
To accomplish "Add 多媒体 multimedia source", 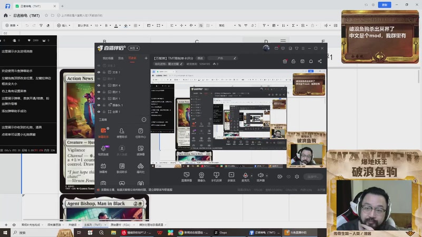I will point(231,177).
